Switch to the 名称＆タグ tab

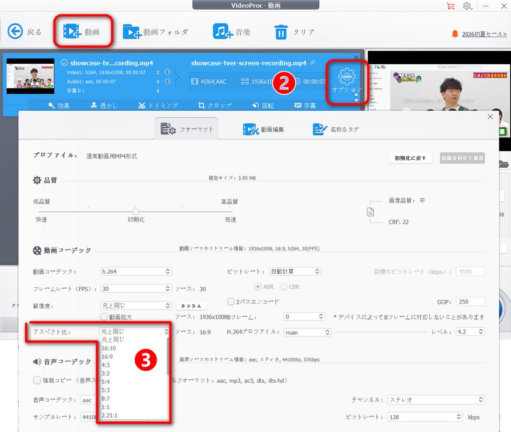tap(335, 129)
